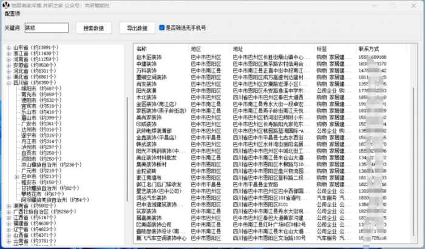Click the address 巴中市平昌县金安路
Screen dimensions: 425x249
[x=256, y=184]
